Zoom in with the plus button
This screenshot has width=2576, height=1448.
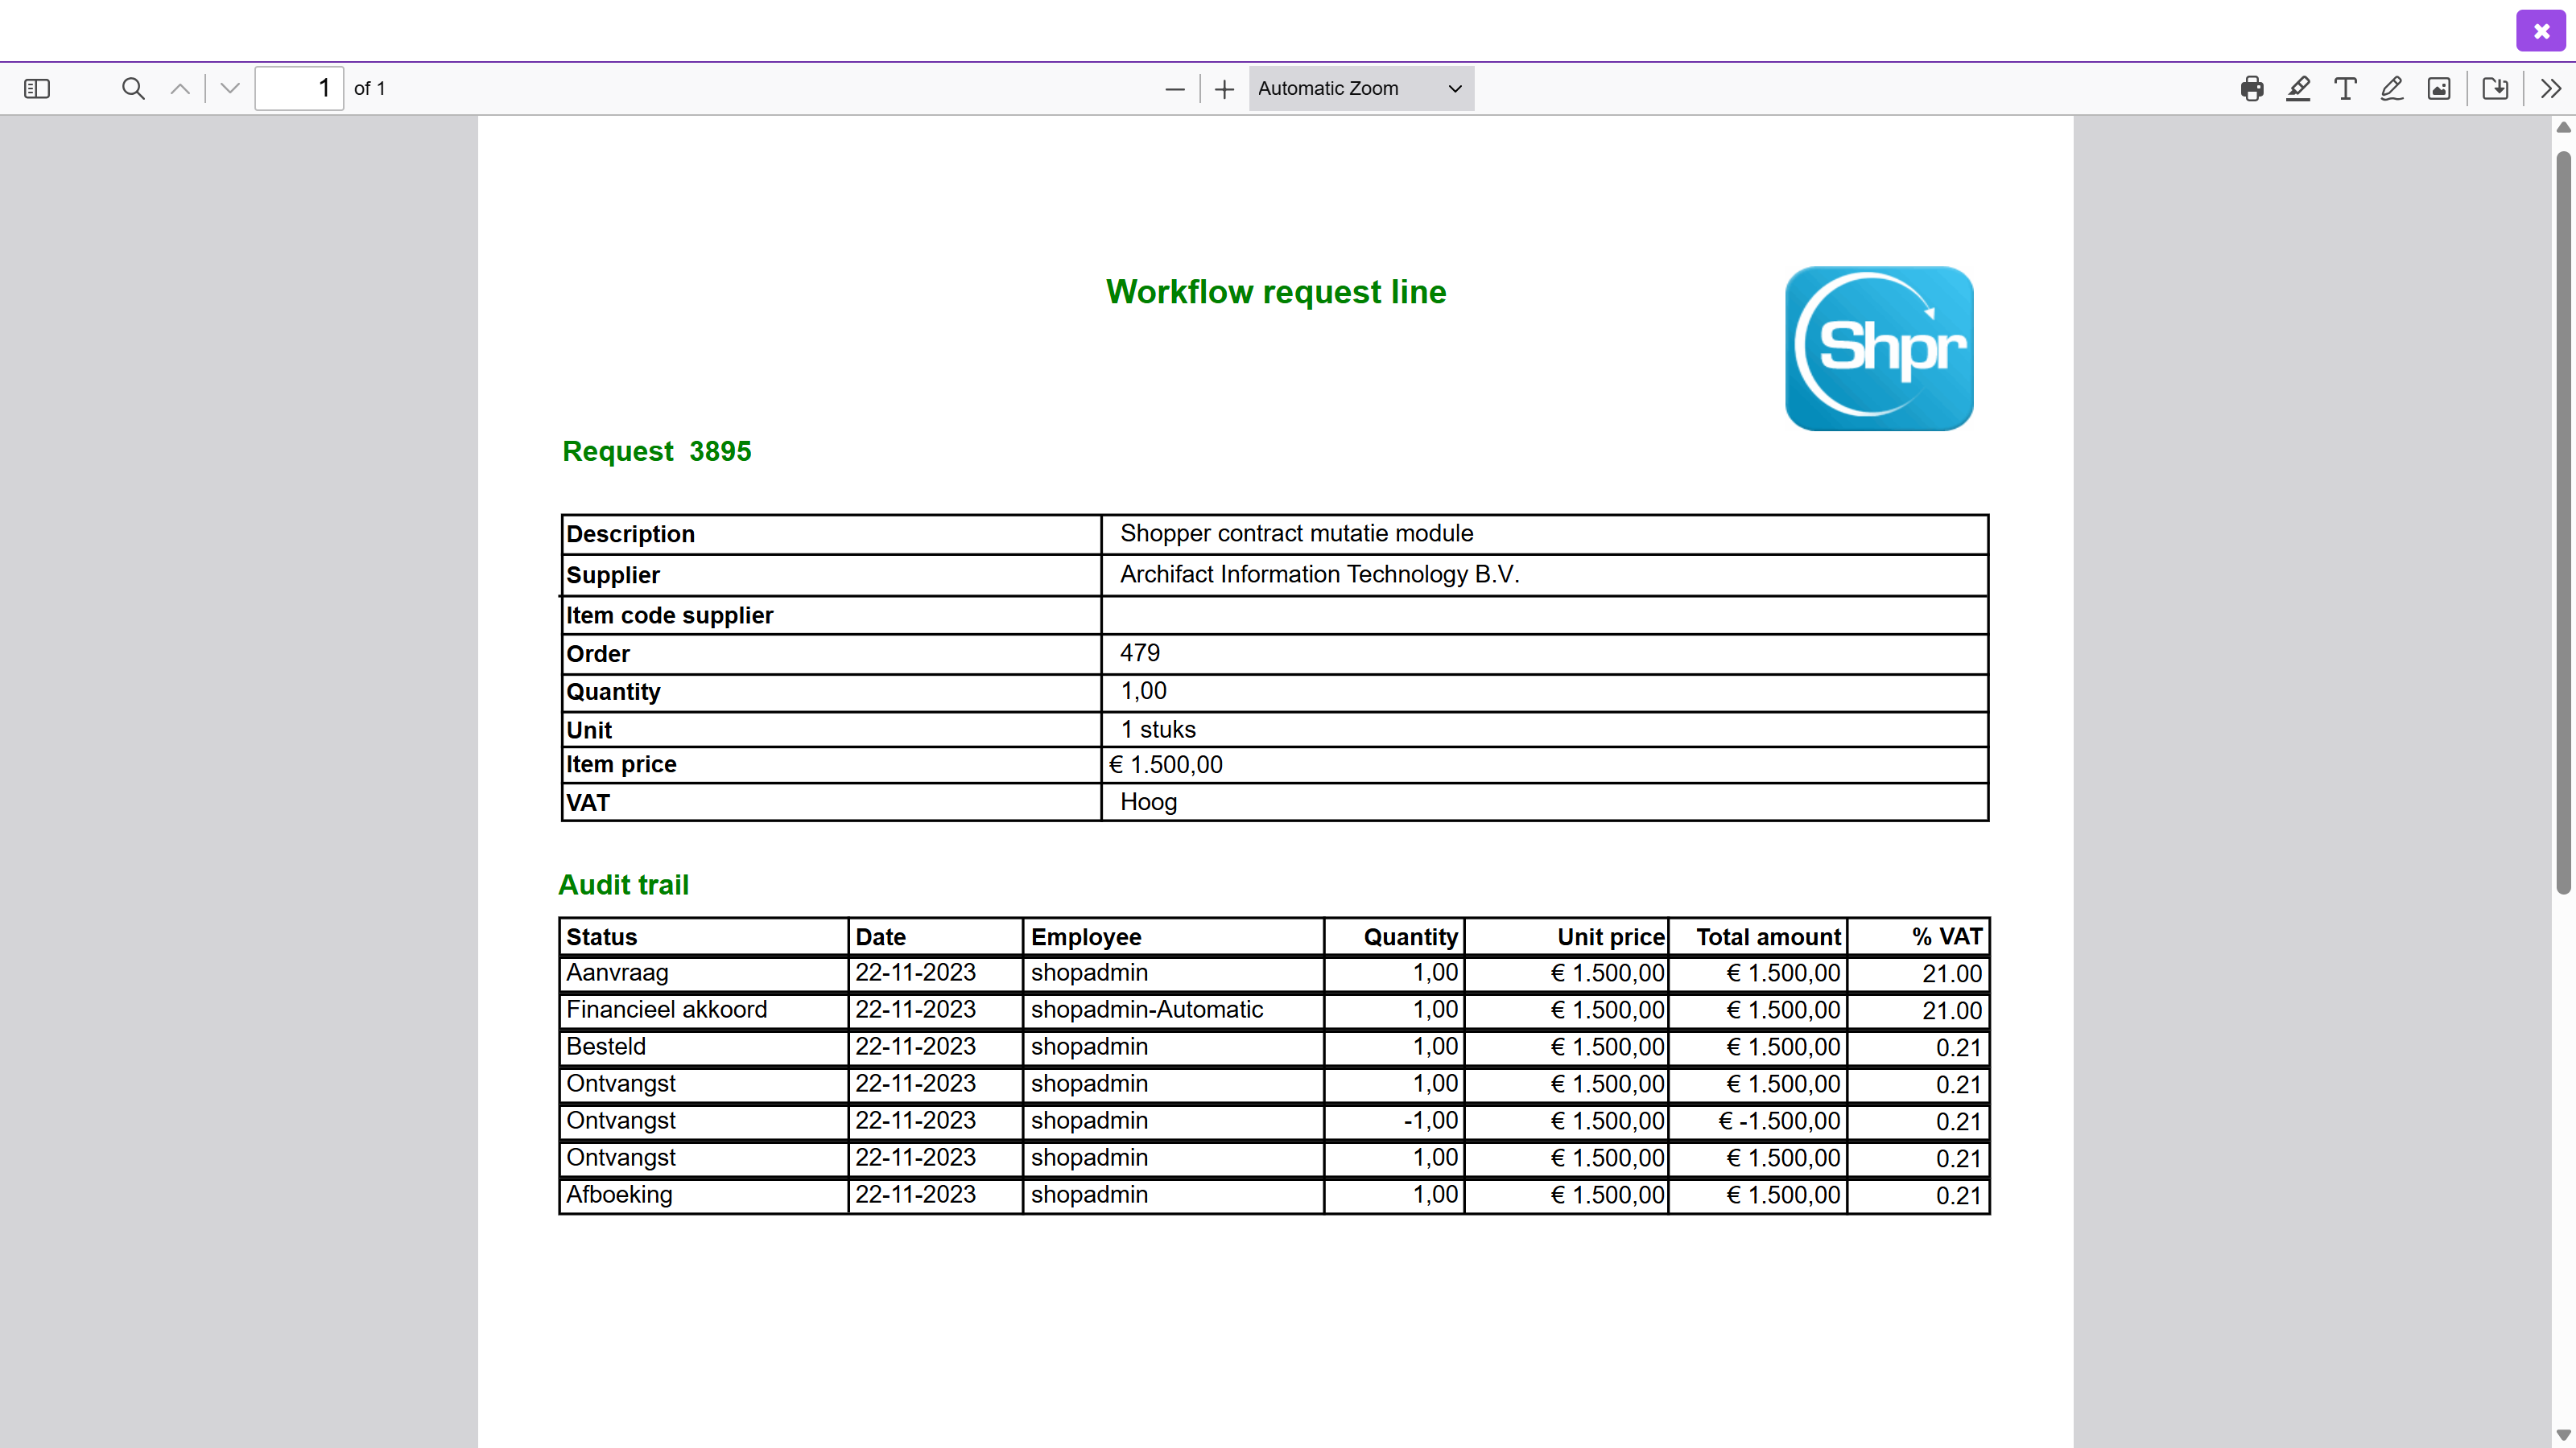(1224, 89)
